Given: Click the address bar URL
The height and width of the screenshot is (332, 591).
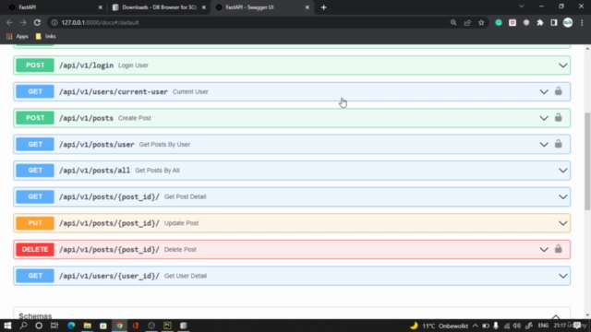Looking at the screenshot, I should click(x=101, y=22).
